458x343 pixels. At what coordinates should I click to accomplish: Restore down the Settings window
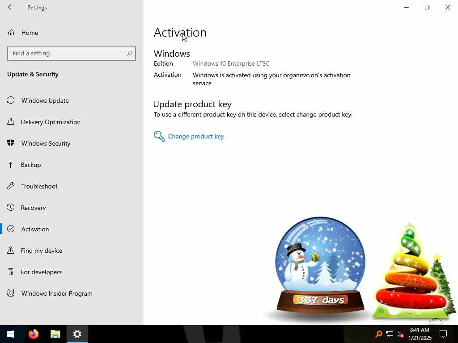click(427, 7)
